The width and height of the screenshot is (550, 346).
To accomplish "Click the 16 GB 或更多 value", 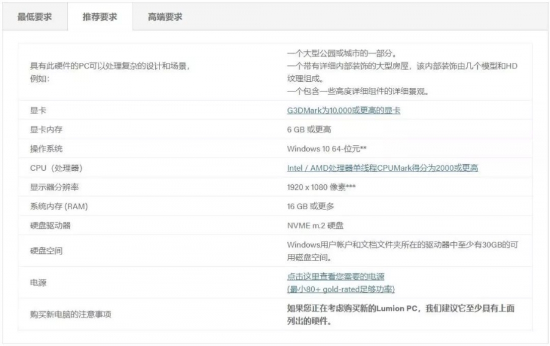I will point(310,206).
